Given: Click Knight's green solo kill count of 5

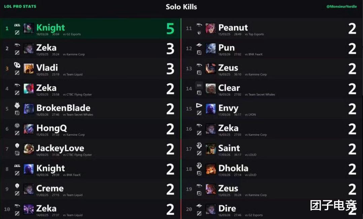Looking at the screenshot, I should coord(170,29).
